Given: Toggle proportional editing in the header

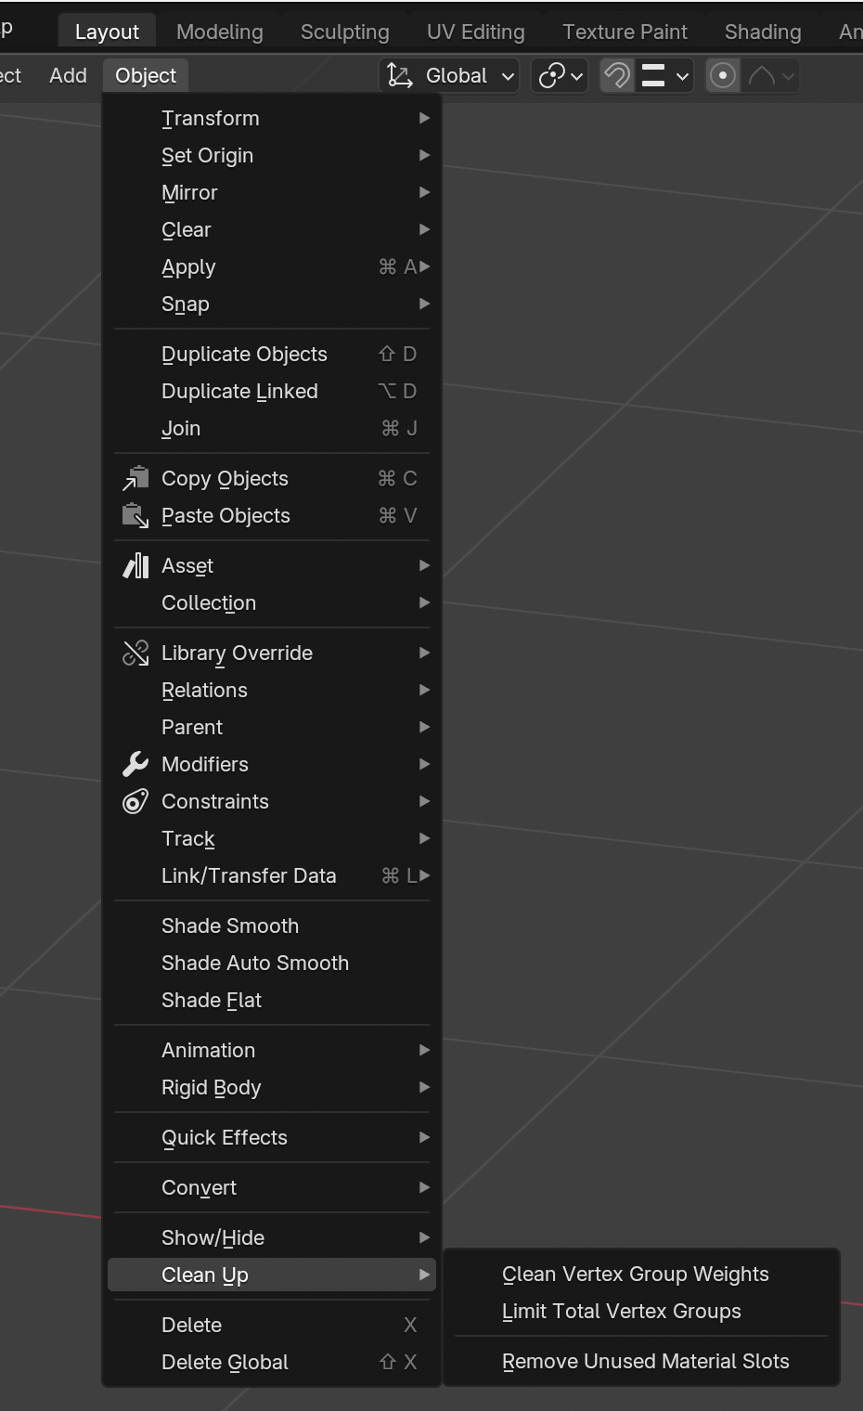Looking at the screenshot, I should (722, 76).
